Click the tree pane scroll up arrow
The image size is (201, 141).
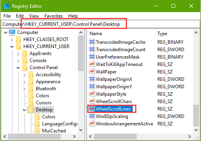81,32
